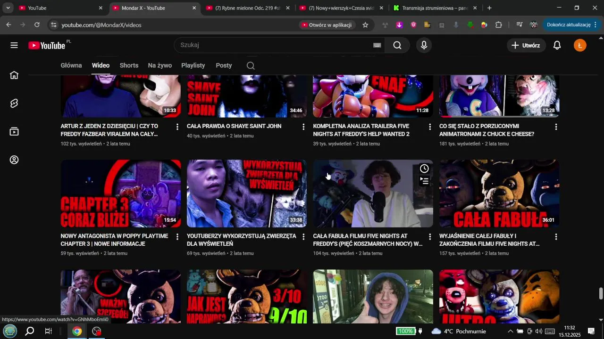Open the YouTube hamburger guide menu

14,45
